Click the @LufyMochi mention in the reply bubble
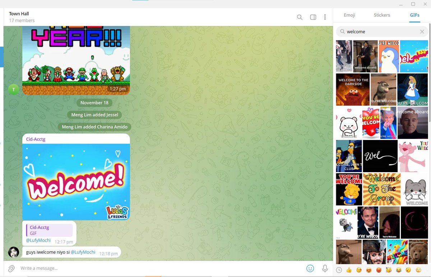Viewport: 431px width, 277px height. click(38, 240)
